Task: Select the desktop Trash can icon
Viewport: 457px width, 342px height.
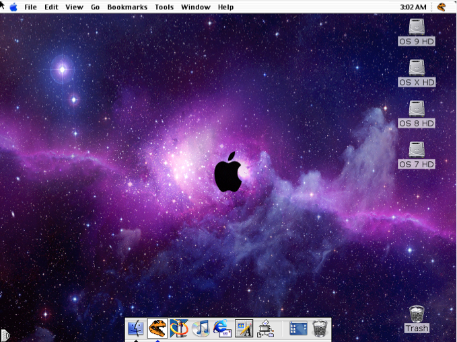Action: coord(417,314)
